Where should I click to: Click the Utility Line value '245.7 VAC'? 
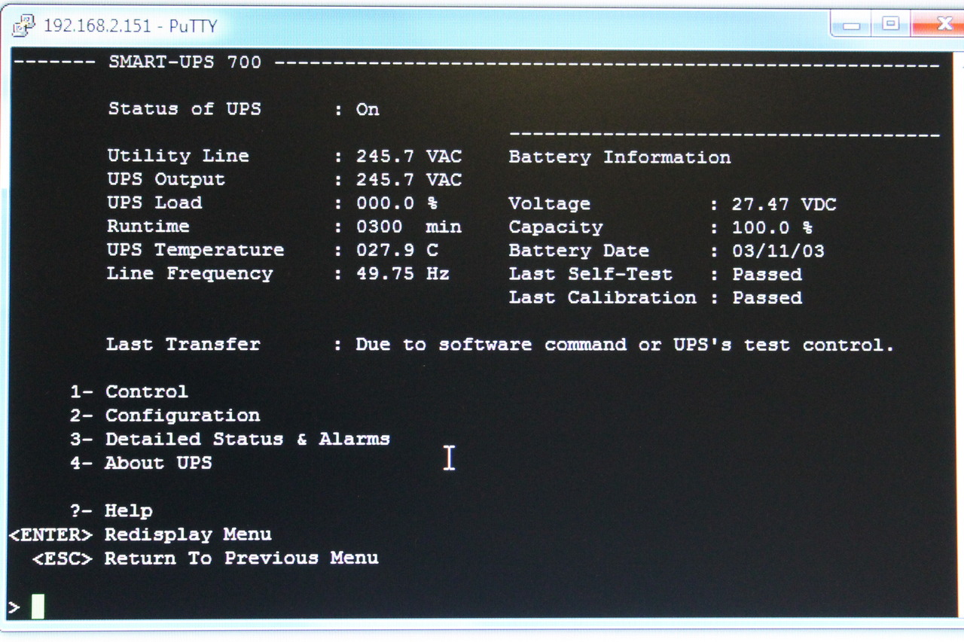(409, 157)
